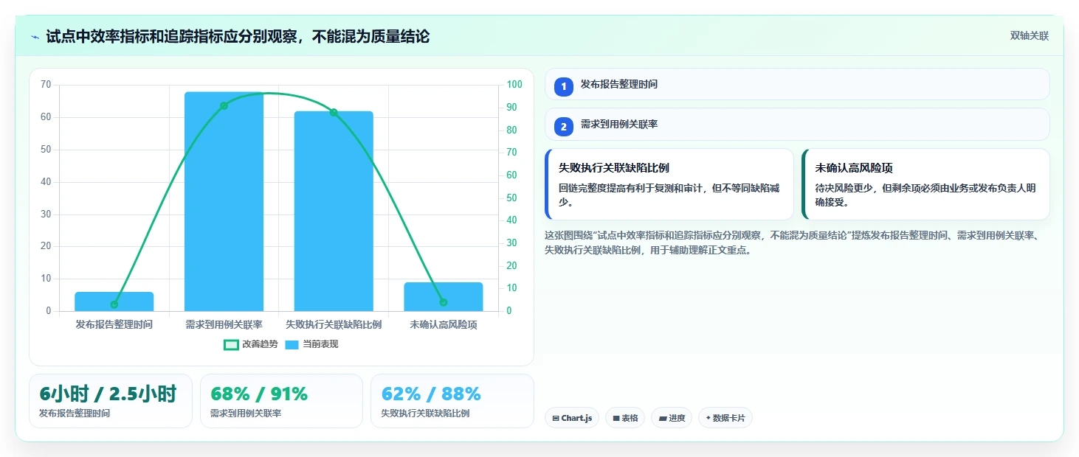Click the 双轴关联 label in header
1079x457 pixels.
click(1030, 36)
